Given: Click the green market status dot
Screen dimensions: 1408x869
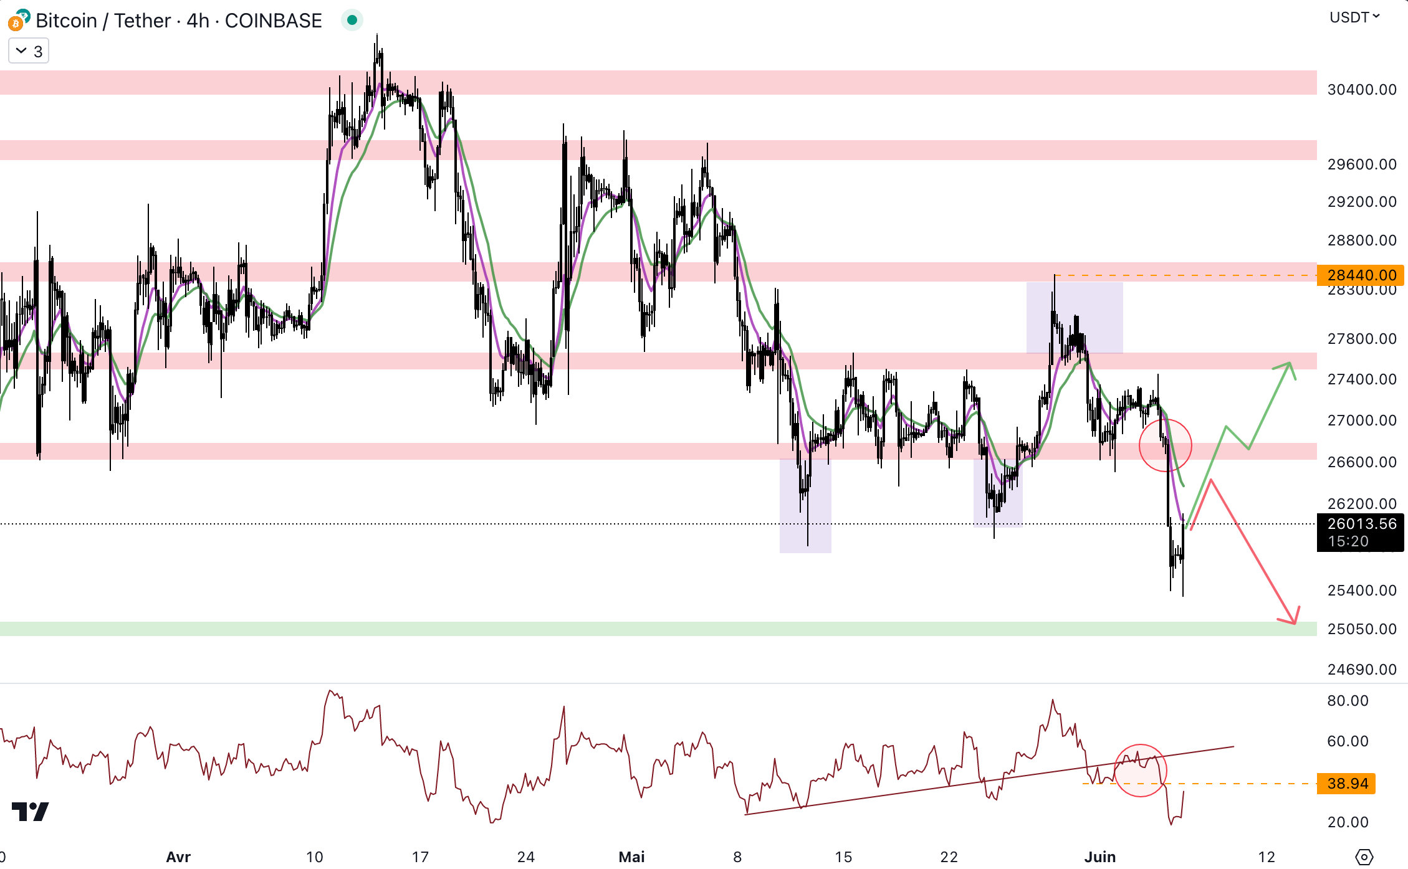Looking at the screenshot, I should (352, 21).
